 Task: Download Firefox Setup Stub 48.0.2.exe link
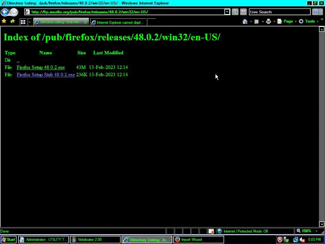pyautogui.click(x=46, y=75)
